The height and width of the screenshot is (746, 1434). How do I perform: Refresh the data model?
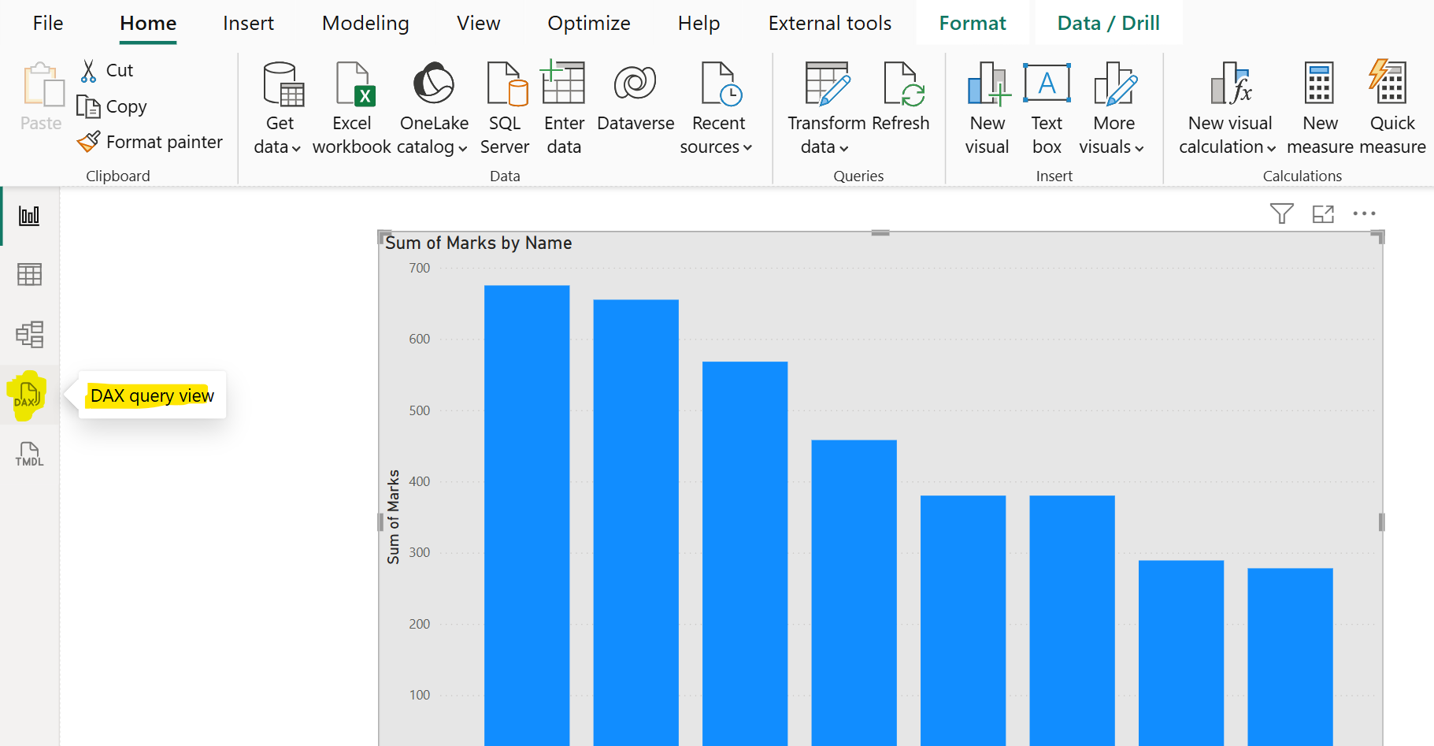(901, 102)
